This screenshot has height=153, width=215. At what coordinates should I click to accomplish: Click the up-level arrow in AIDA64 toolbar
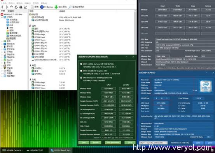point(12,7)
